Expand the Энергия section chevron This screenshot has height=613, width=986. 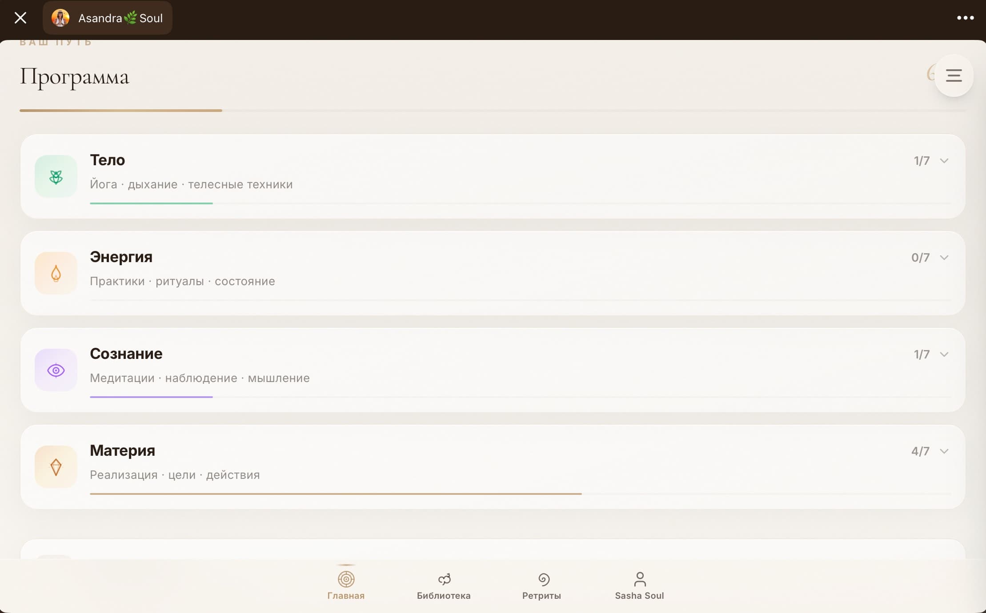944,258
